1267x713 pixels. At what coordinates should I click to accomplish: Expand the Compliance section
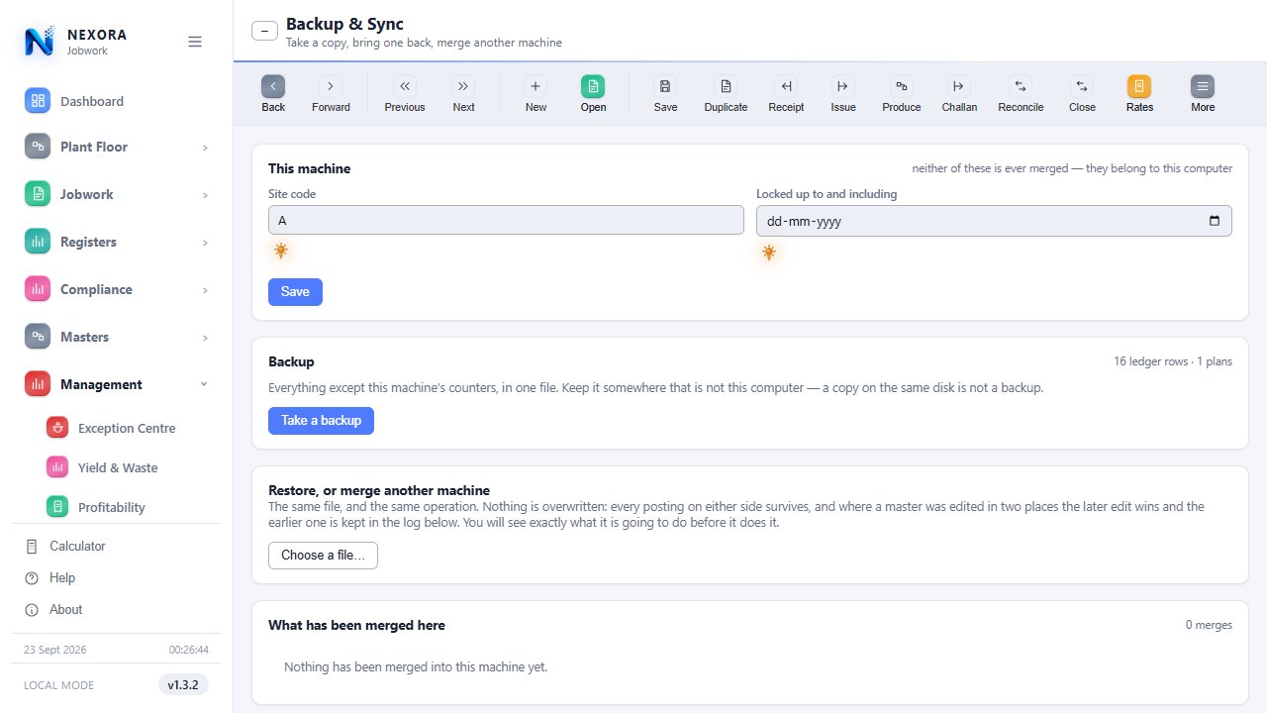click(117, 289)
